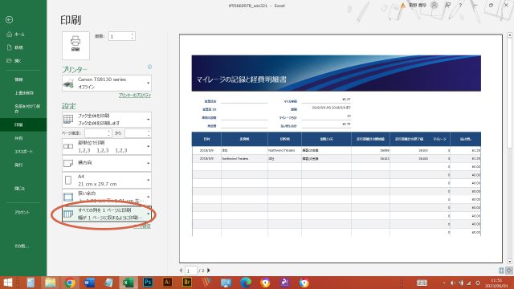
Task: Open the Windows Start menu
Action: [7, 283]
